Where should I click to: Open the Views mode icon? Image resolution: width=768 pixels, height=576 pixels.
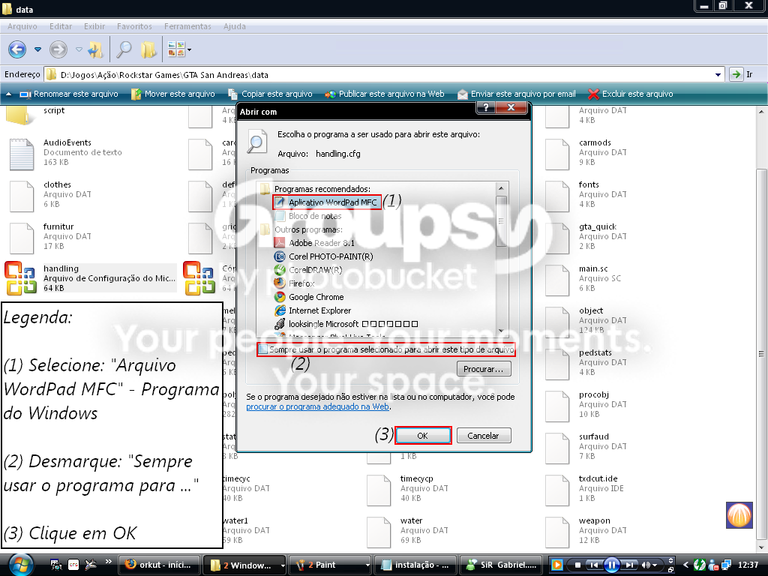pyautogui.click(x=176, y=49)
